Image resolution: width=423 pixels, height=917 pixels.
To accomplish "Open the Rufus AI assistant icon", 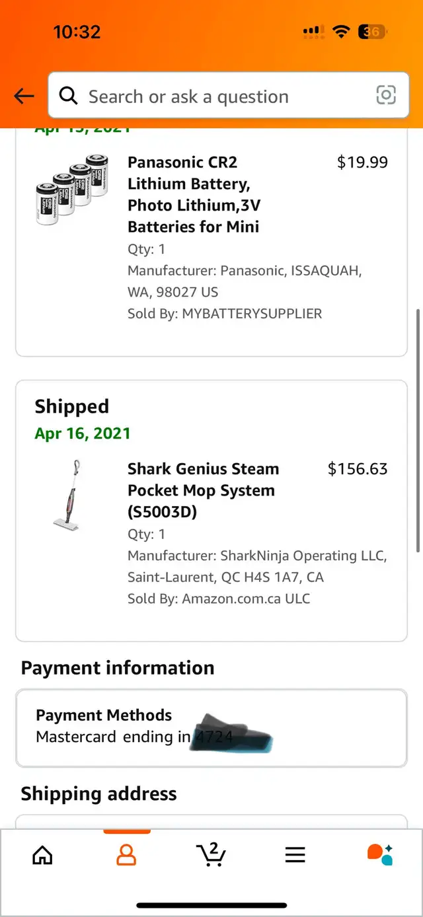I will point(380,854).
